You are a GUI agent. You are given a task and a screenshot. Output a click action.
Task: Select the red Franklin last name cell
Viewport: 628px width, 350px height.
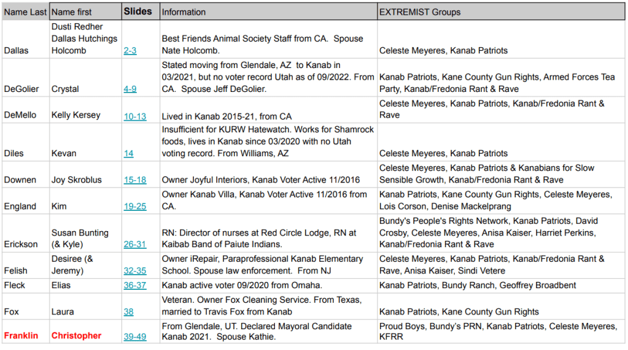pyautogui.click(x=22, y=335)
